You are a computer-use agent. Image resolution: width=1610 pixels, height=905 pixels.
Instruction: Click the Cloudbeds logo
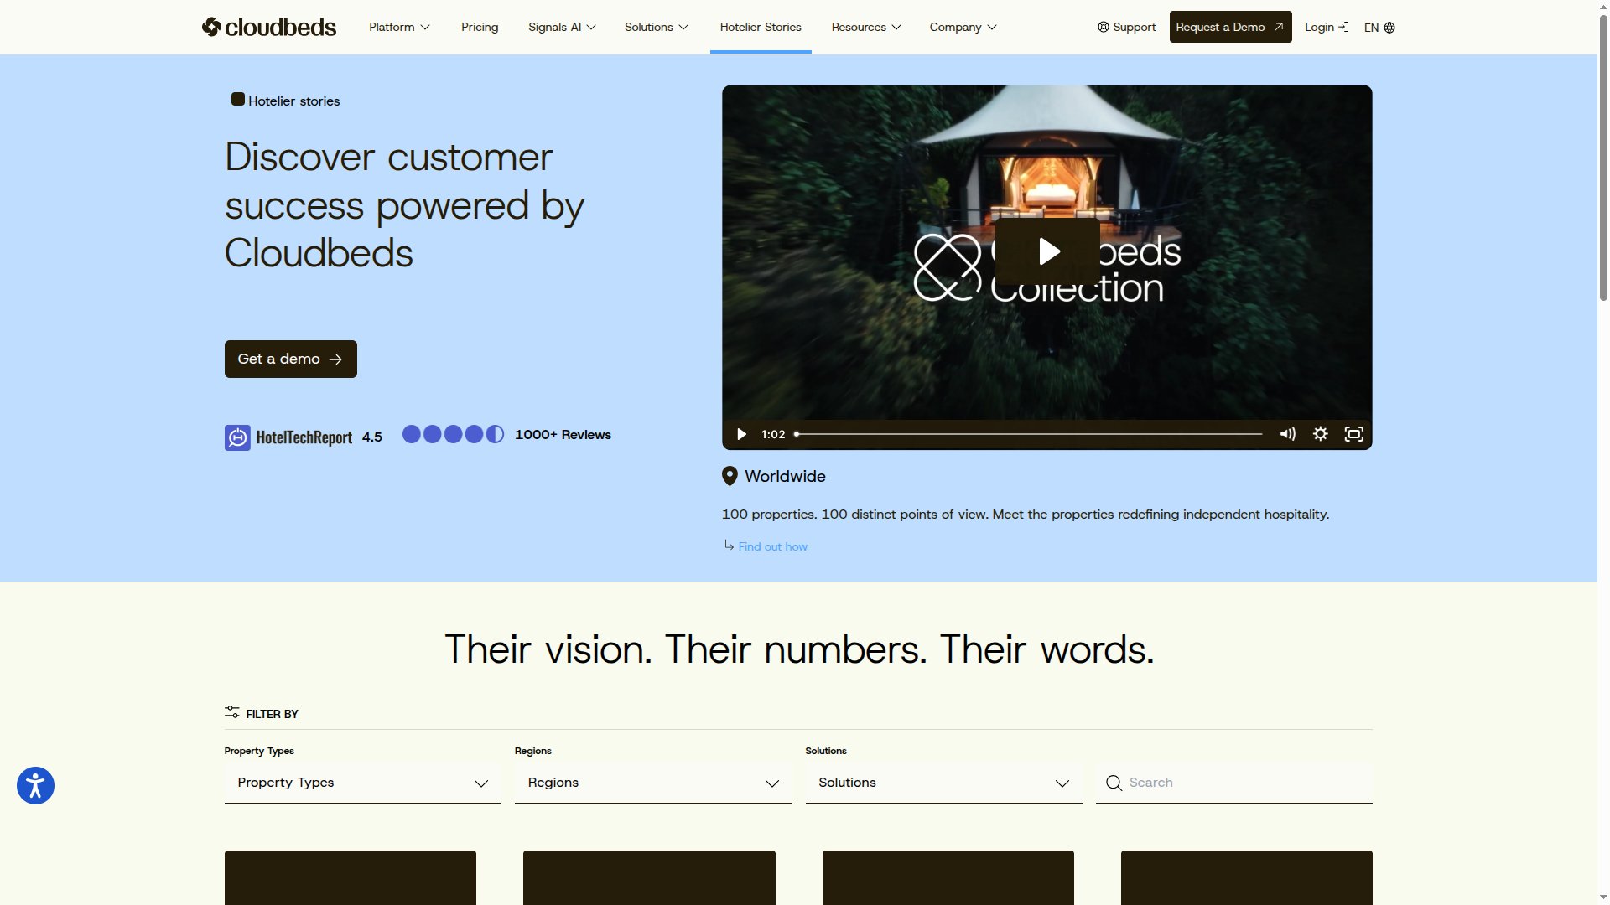click(267, 26)
